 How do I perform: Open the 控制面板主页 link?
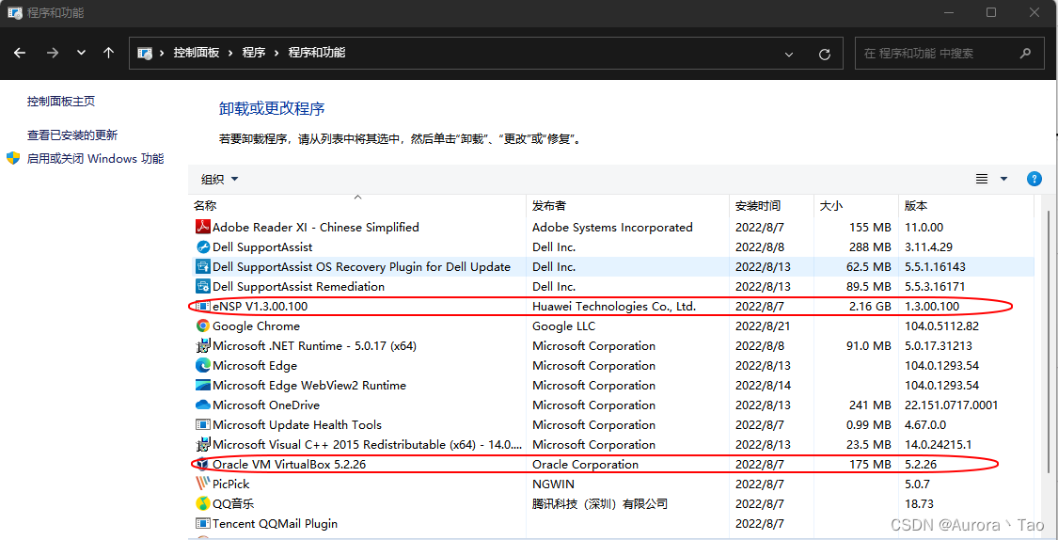[61, 102]
